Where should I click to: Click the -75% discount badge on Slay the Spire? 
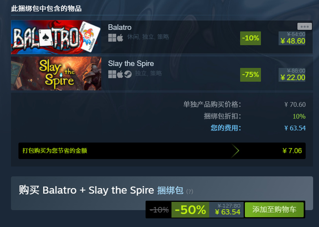[250, 75]
